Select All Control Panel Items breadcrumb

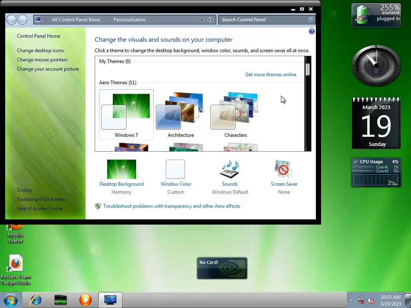pos(76,20)
